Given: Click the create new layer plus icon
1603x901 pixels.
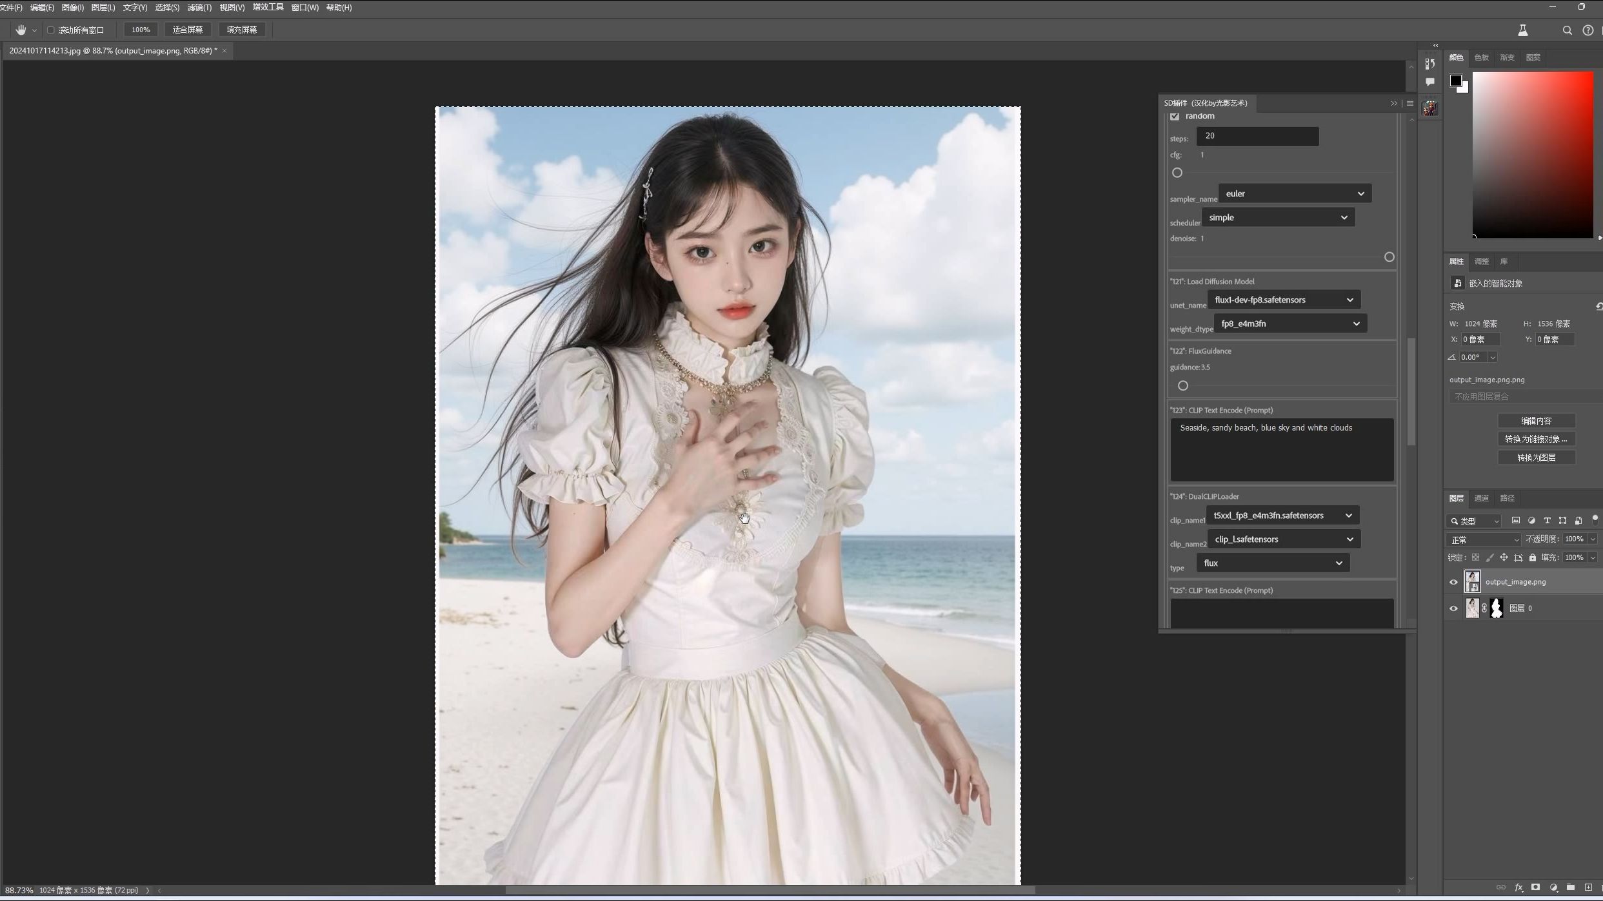Looking at the screenshot, I should click(x=1588, y=887).
